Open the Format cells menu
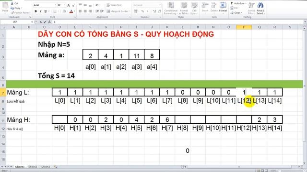The height and width of the screenshot is (172, 307). (x=223, y=8)
